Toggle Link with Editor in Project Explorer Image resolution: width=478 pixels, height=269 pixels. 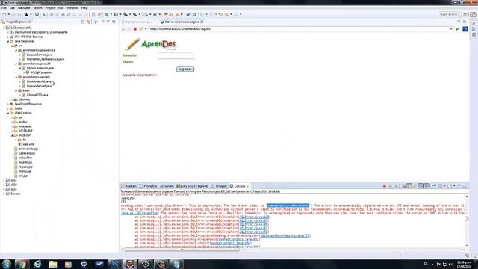point(88,22)
